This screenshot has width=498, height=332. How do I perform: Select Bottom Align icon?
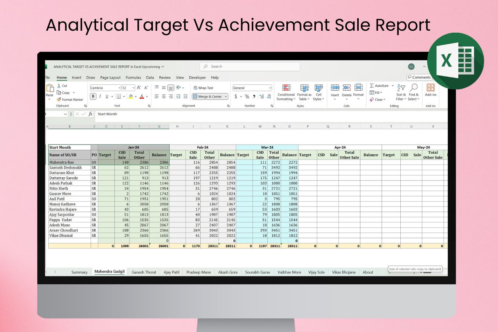[171, 88]
